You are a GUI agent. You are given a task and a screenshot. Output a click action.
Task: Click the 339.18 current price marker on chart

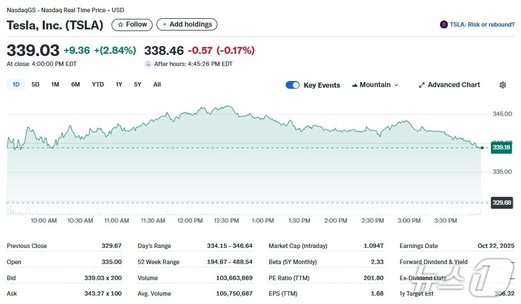pyautogui.click(x=501, y=148)
